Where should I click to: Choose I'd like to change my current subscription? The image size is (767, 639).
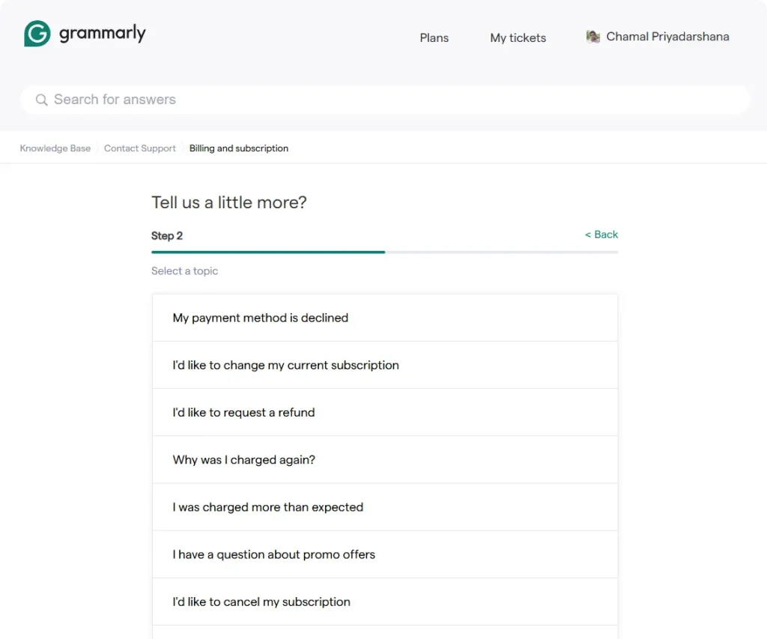click(384, 365)
